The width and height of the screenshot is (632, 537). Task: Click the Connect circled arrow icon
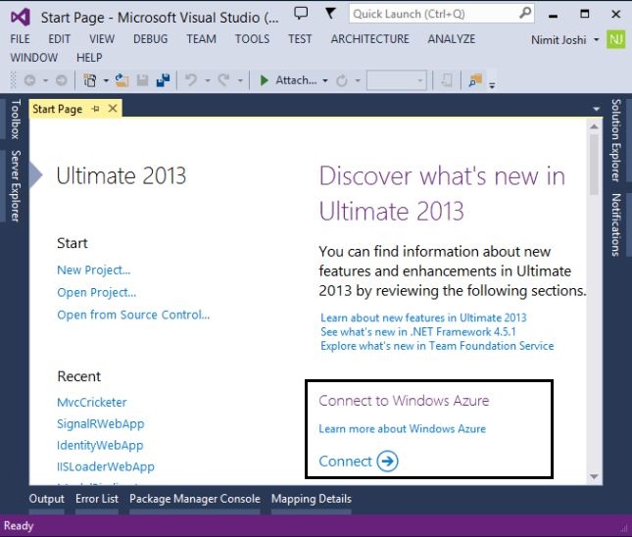click(x=387, y=461)
